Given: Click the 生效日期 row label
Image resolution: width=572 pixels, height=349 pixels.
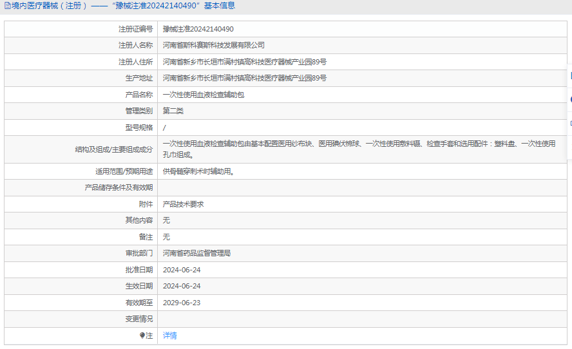Looking at the screenshot, I should point(139,286).
